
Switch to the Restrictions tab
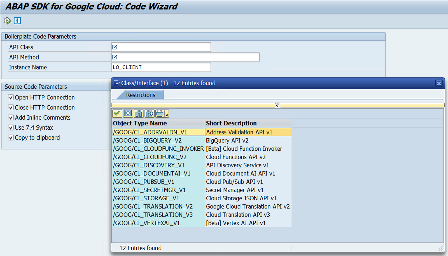[x=141, y=95]
